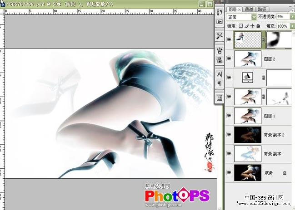This screenshot has width=295, height=210.
Task: Click chain link on masked layer above 图层 1
Action: tap(264, 97)
